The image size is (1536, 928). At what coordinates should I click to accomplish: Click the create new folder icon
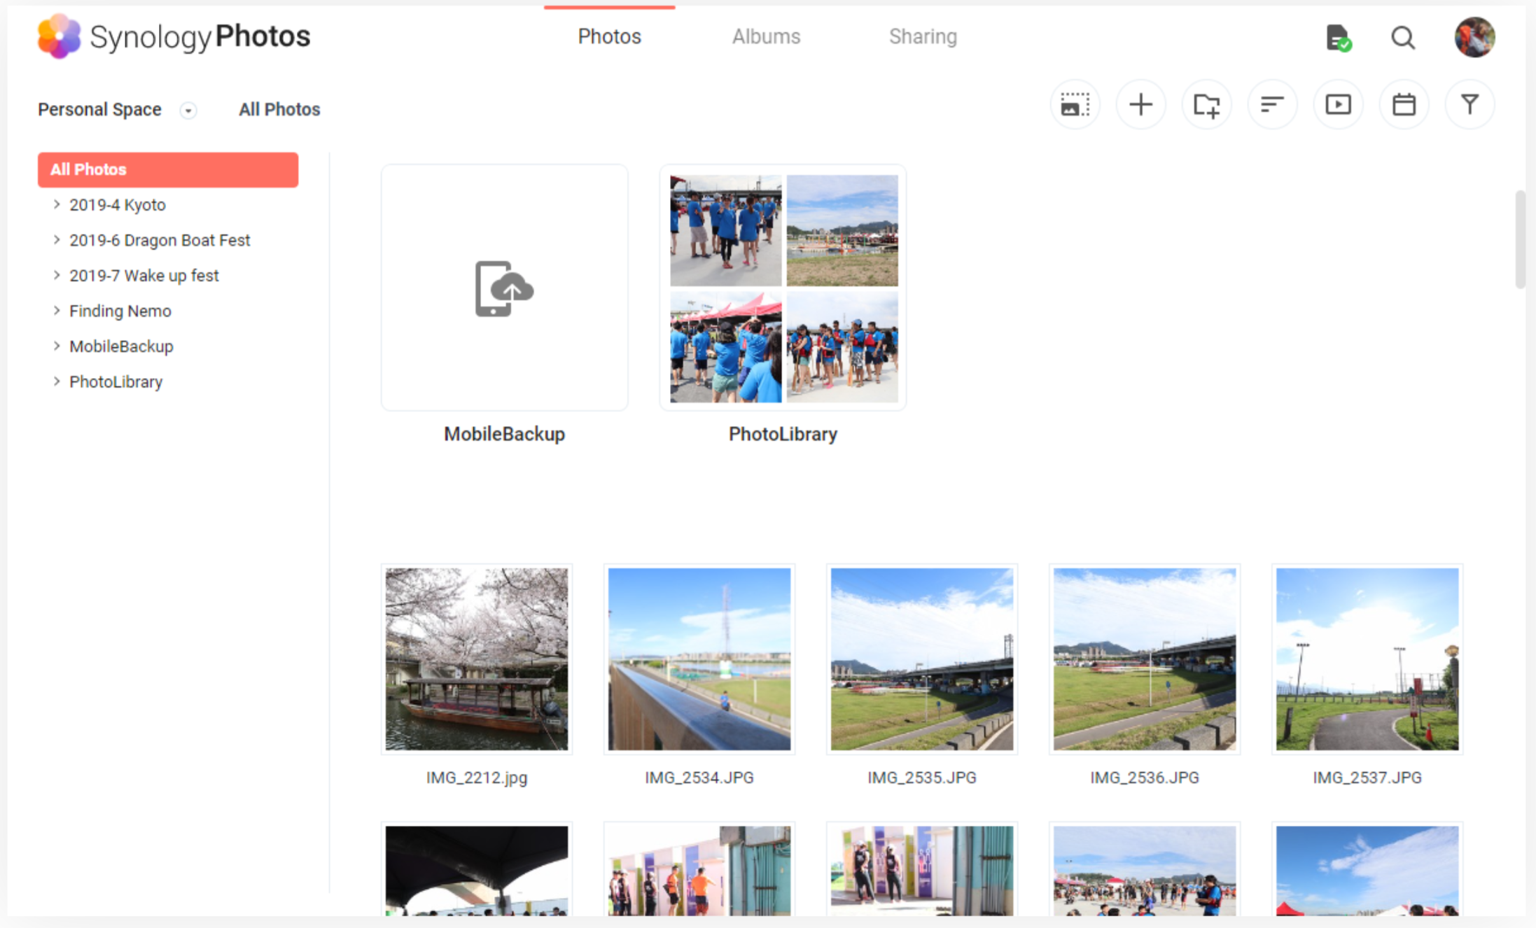tap(1206, 105)
